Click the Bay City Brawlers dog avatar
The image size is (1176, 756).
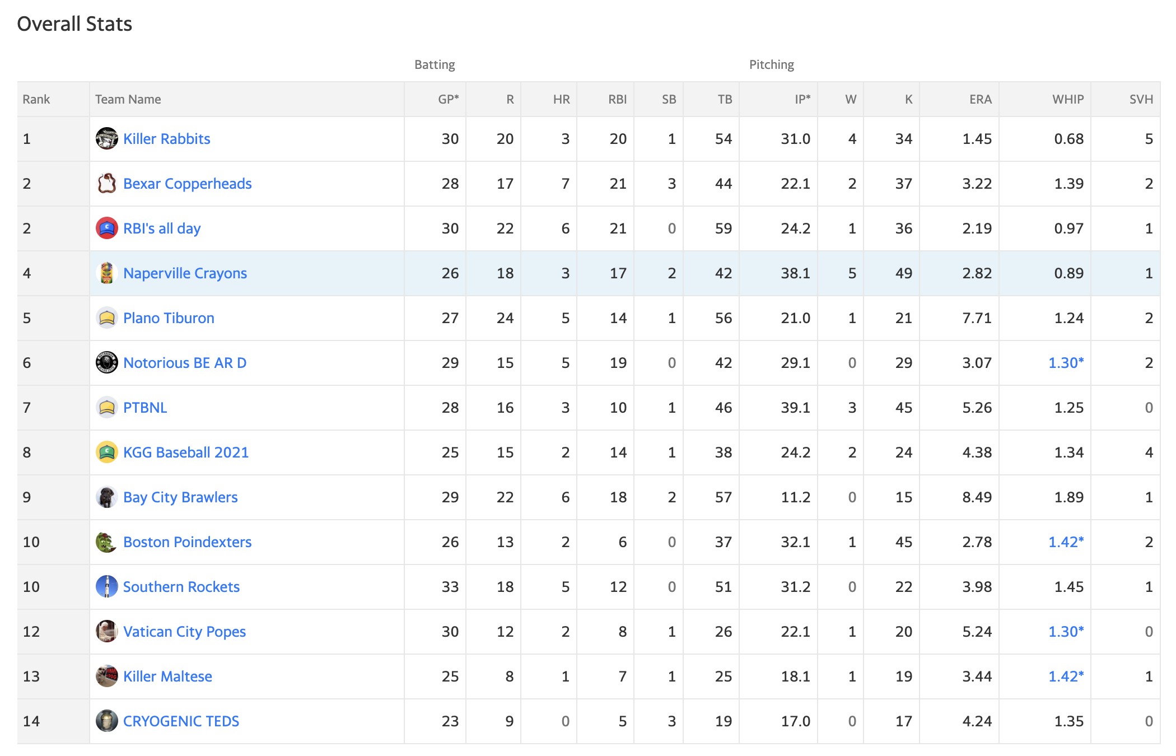pos(106,497)
